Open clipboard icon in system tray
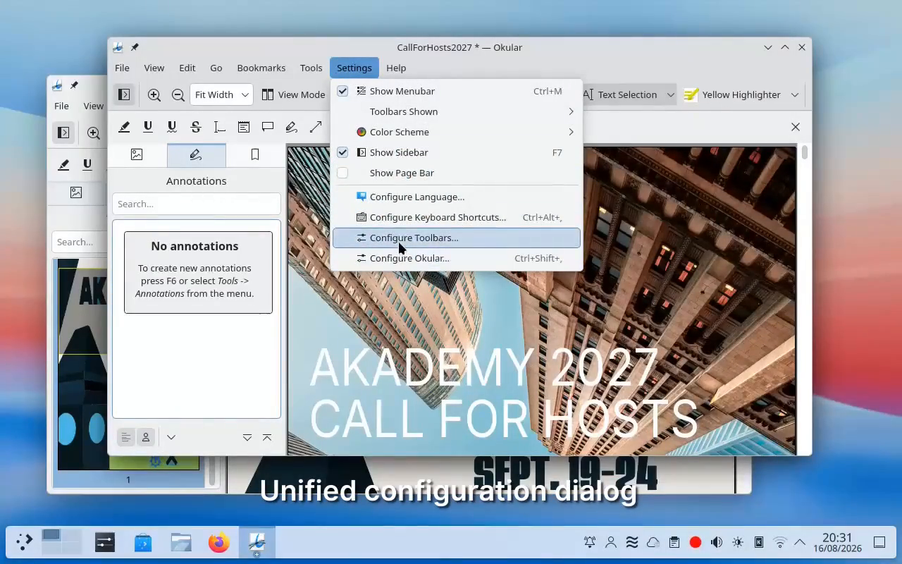Viewport: 902px width, 564px height. [674, 542]
